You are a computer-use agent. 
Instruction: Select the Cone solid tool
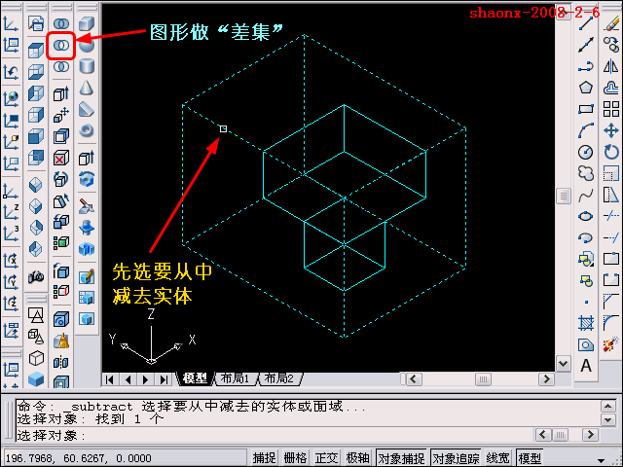87,88
